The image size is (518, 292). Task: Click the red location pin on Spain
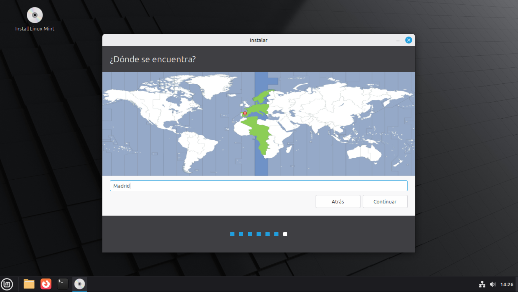point(245,113)
